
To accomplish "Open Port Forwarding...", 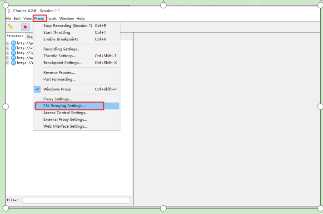I will (76, 80).
